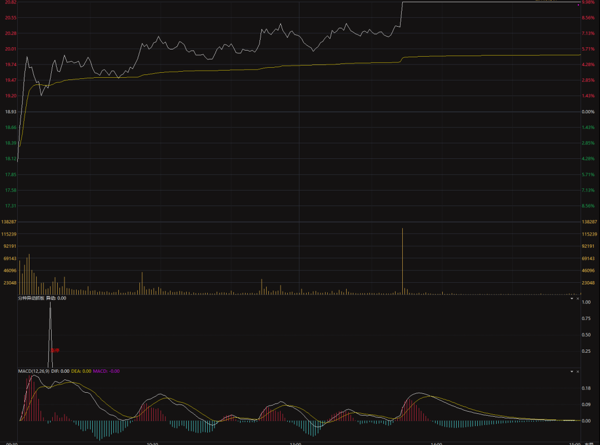The image size is (600, 445).
Task: Click the 0.00% baseline percentage label
Action: [588, 112]
